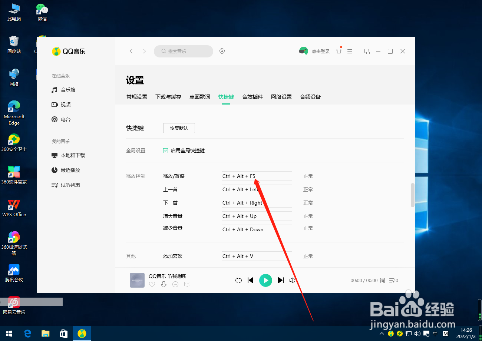Image resolution: width=482 pixels, height=341 pixels.
Task: Go forward with the right arrow
Action: (144, 51)
